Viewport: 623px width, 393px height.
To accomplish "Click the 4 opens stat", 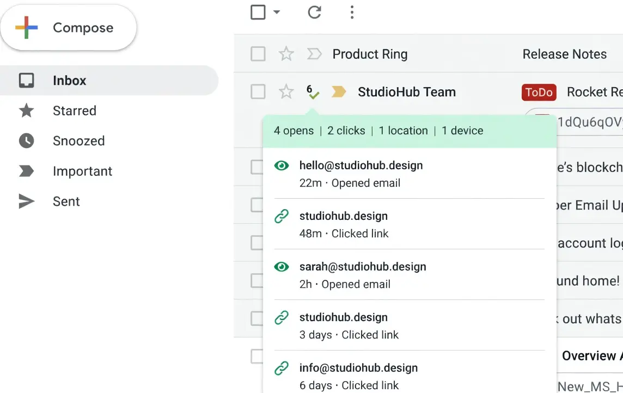I will [294, 131].
